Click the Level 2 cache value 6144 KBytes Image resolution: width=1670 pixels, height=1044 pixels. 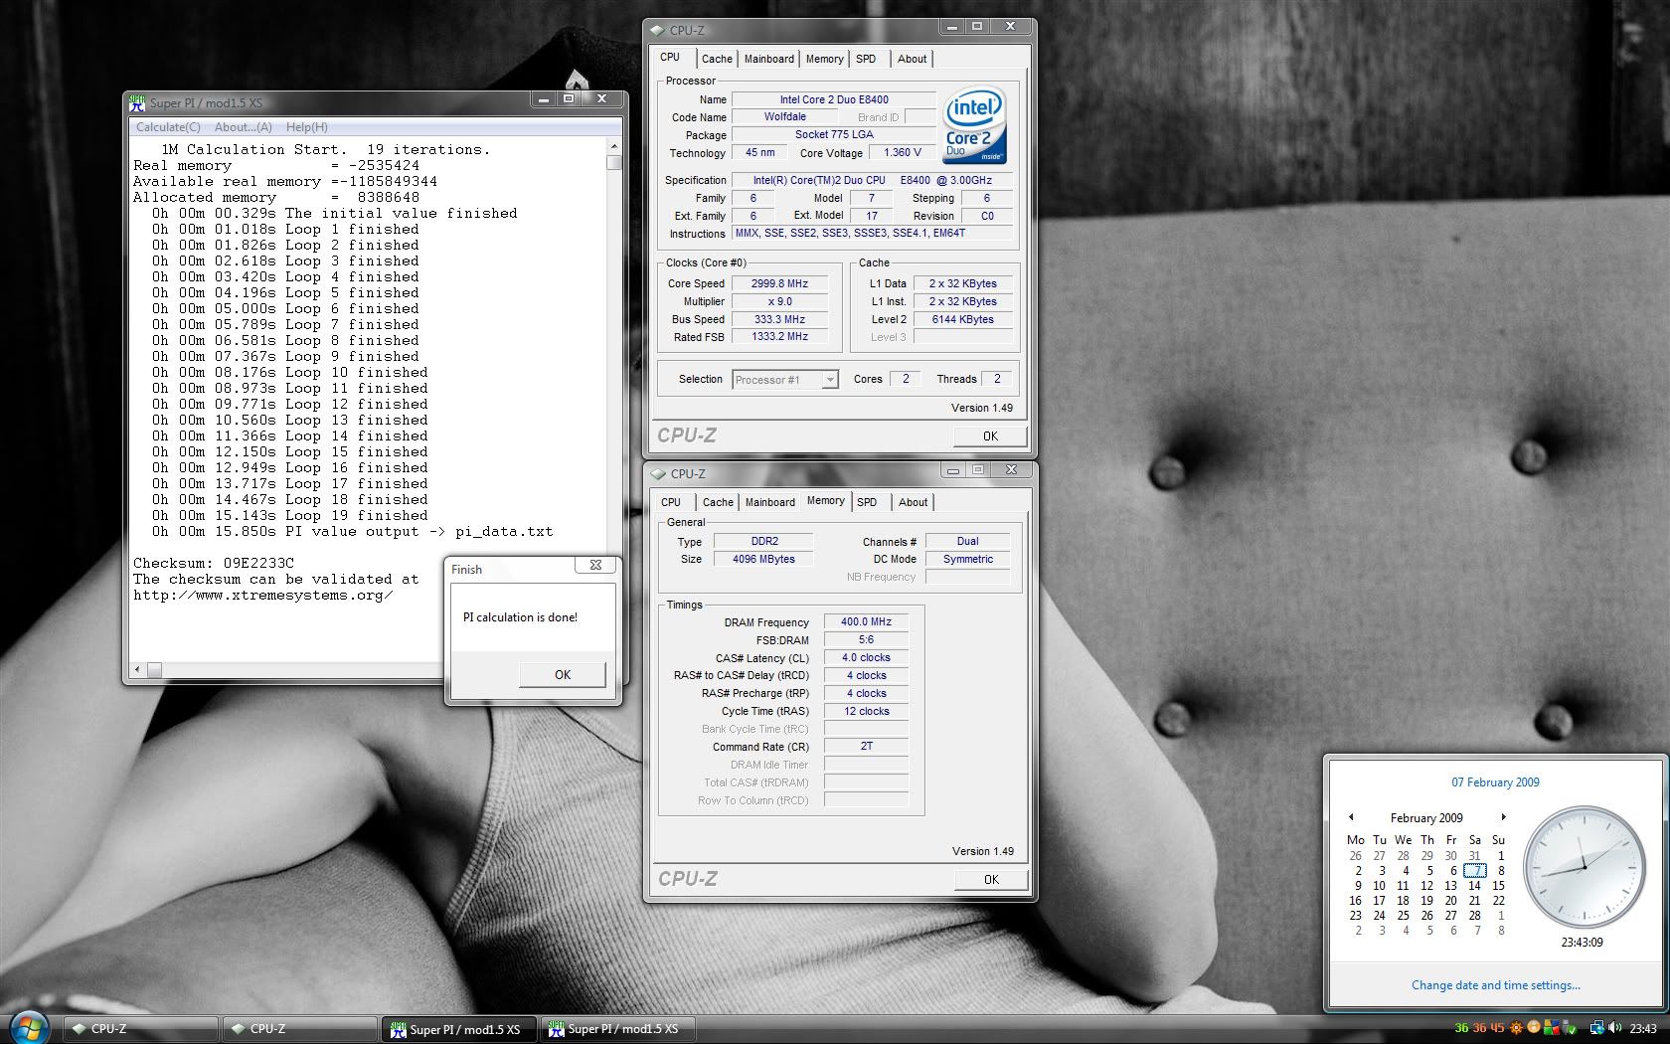(962, 319)
